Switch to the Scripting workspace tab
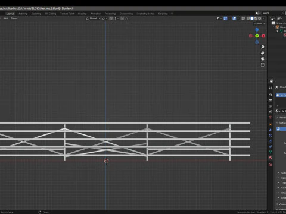Viewport: 286px width, 214px height. pos(163,14)
